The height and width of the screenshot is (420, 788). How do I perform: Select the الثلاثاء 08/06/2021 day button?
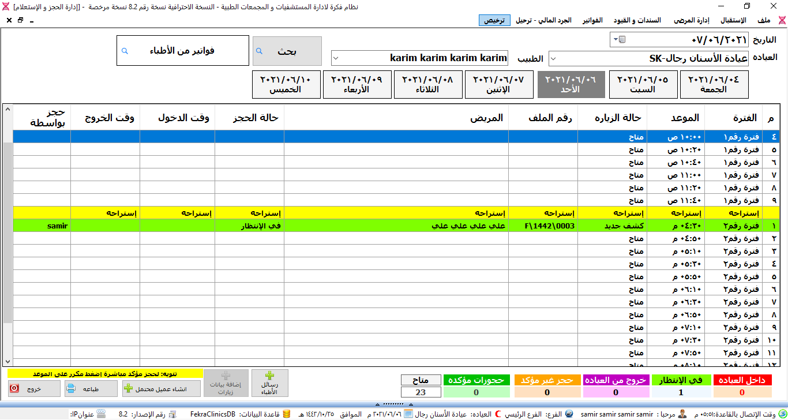click(x=428, y=85)
